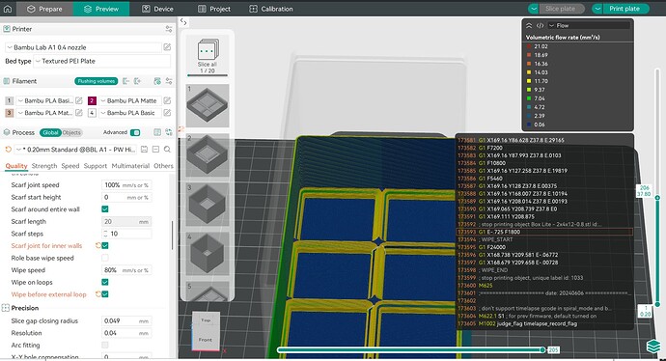666x361 pixels.
Task: Click the Slice gap closing radius field
Action: [x=126, y=321]
